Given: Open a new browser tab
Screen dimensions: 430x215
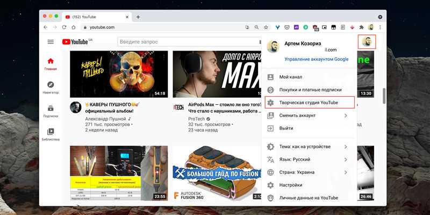Looking at the screenshot, I should (138, 17).
